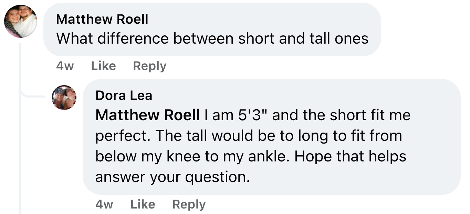The height and width of the screenshot is (214, 470).
Task: Reply to Dora Lea's comment
Action: [189, 204]
